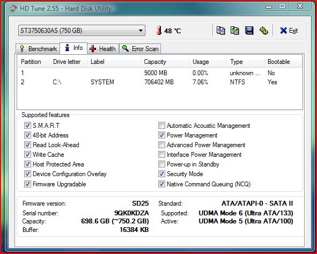Screen dimensions: 317x254
Task: Minimize the HD Tune window
Action: (269, 6)
